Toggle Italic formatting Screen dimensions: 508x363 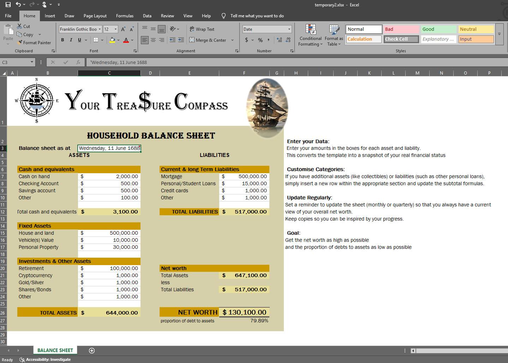pos(71,40)
